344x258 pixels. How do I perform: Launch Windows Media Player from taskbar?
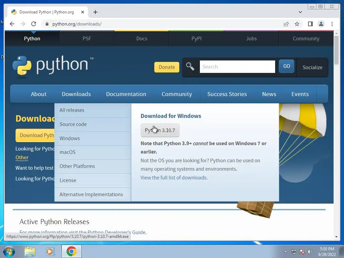[x=50, y=252]
